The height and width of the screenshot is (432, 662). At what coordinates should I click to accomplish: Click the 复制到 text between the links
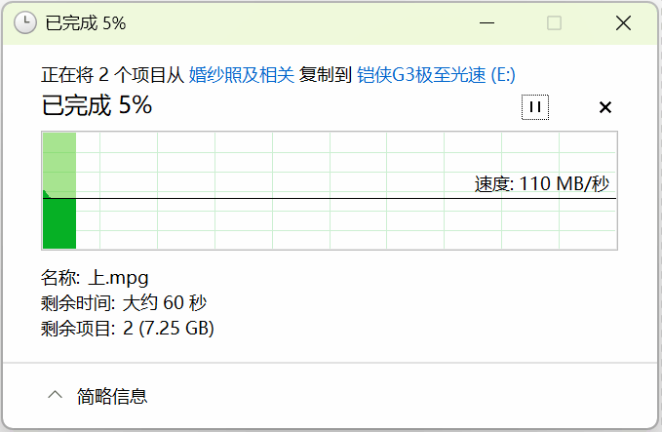(x=326, y=75)
